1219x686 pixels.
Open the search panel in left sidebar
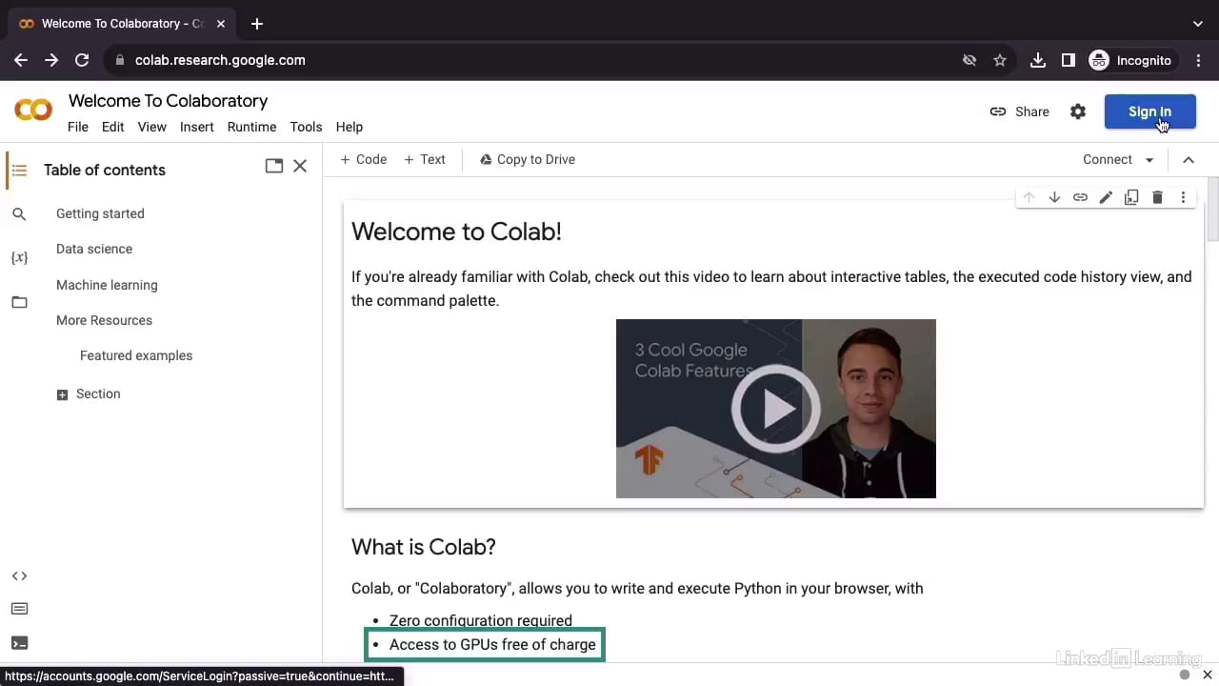[19, 214]
